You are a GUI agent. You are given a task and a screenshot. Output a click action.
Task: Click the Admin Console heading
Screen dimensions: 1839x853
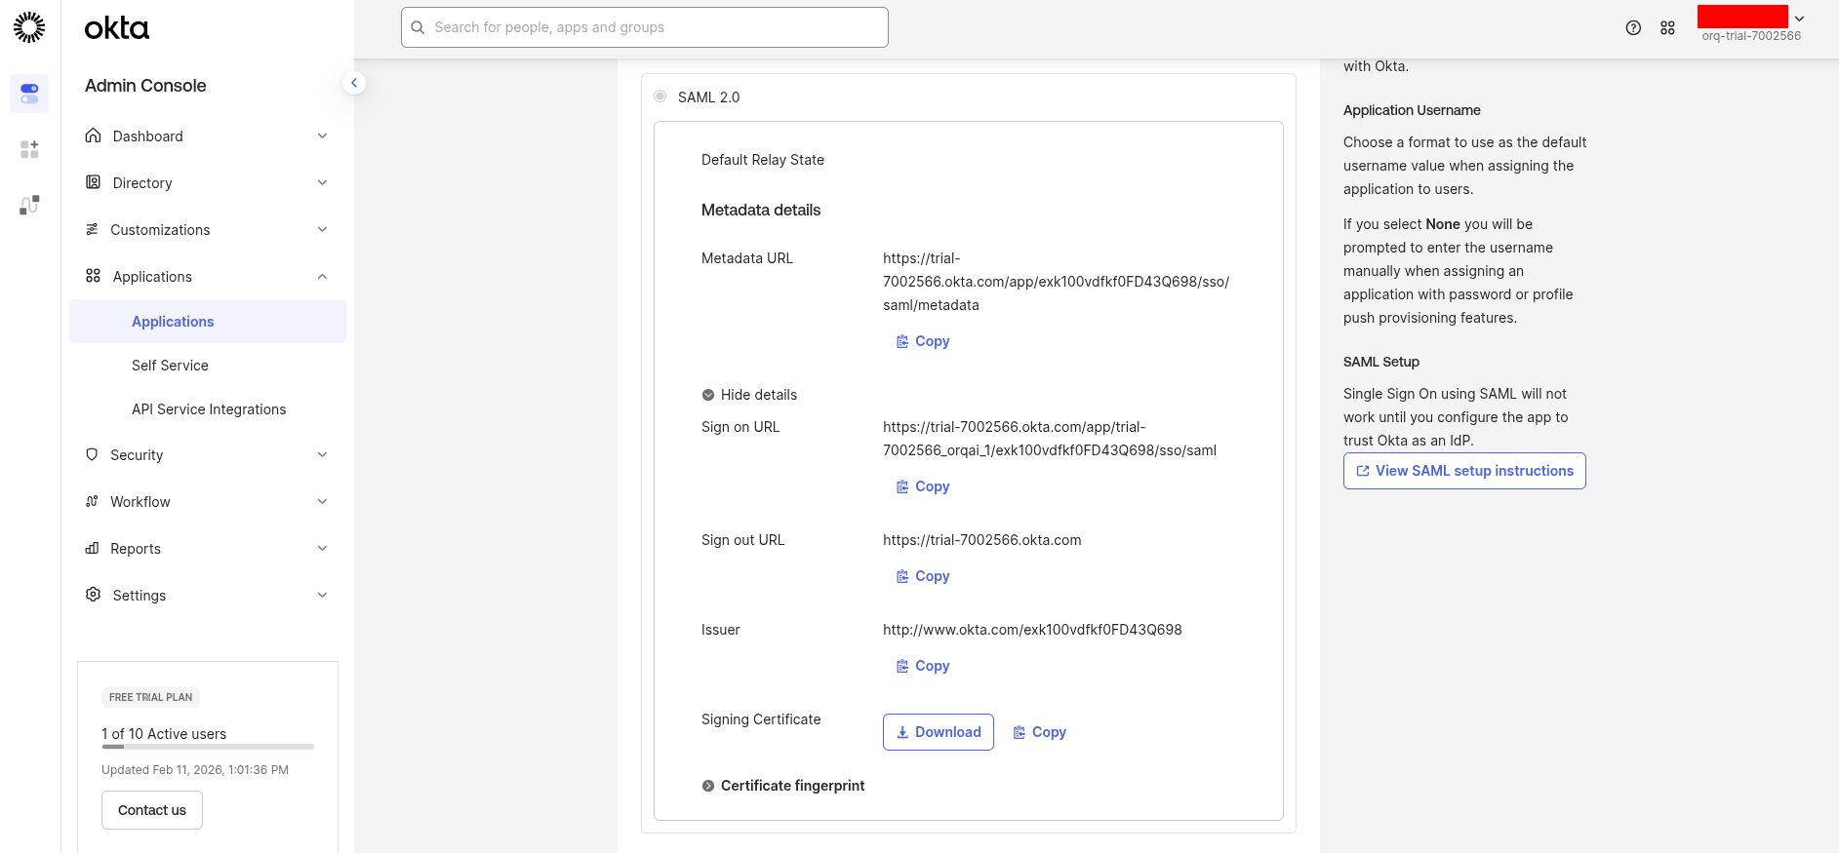[145, 86]
